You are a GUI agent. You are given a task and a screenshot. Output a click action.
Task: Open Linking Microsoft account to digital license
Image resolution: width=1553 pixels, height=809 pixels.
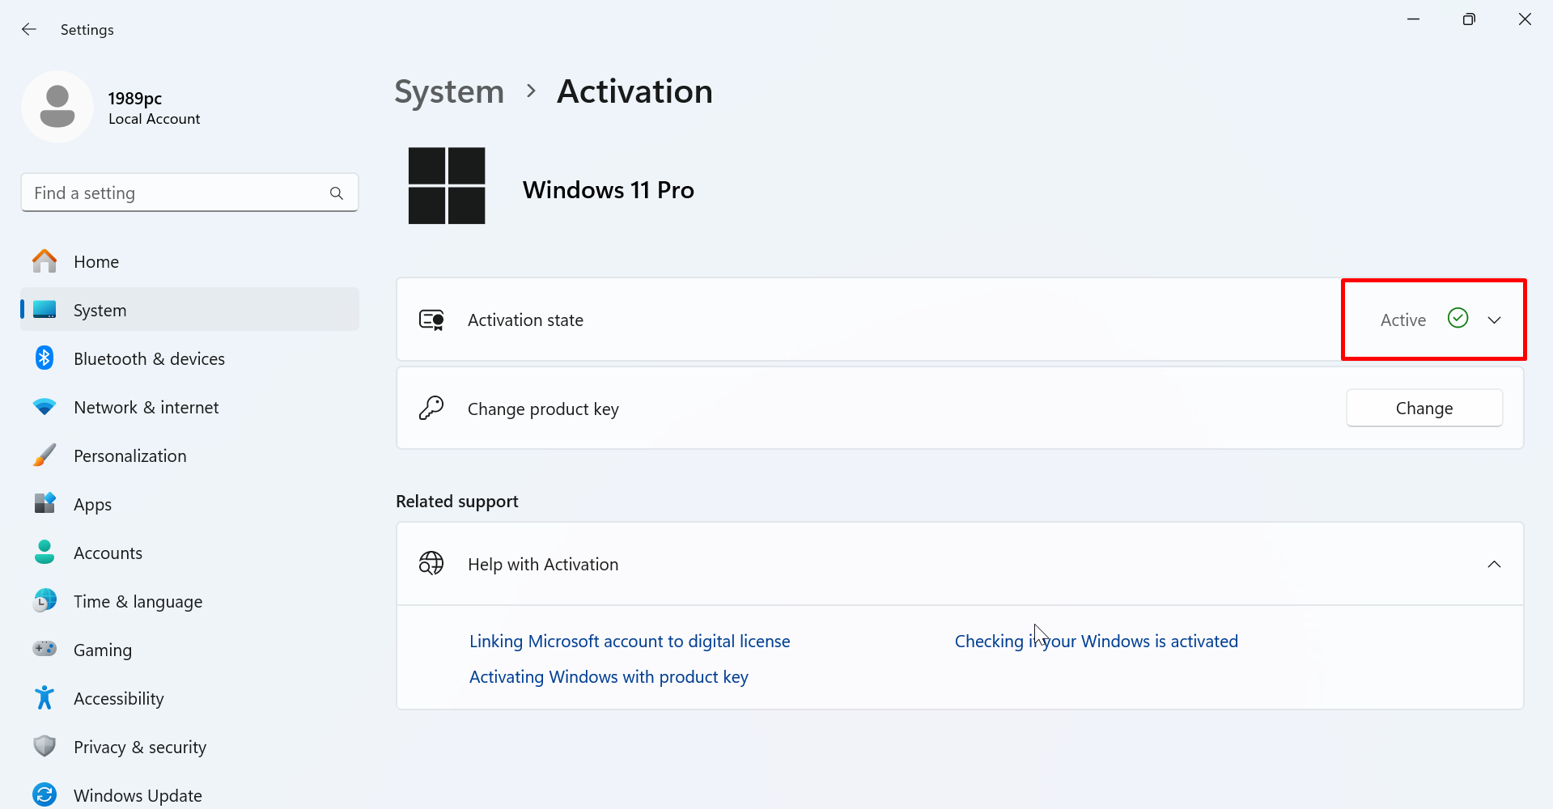coord(630,641)
